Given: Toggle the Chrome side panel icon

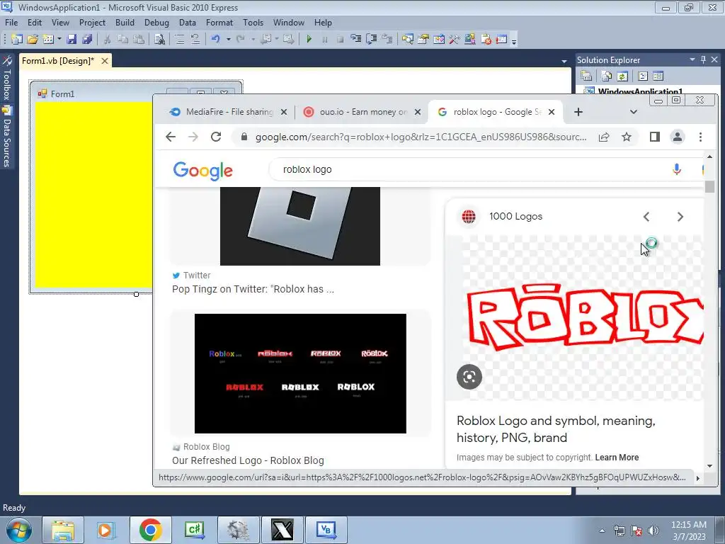Looking at the screenshot, I should (655, 137).
